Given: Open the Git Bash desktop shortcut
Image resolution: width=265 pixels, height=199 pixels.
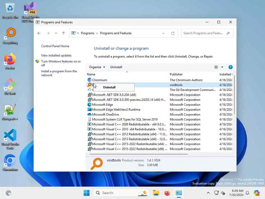Looking at the screenshot, I should click(x=10, y=87).
